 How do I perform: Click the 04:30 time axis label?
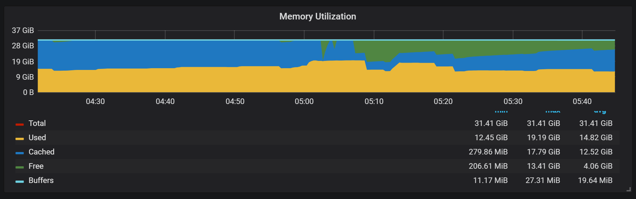tap(95, 102)
